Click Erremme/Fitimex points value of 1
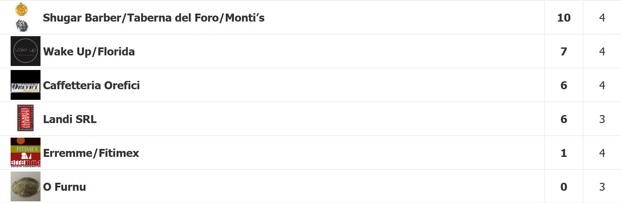The image size is (621, 203). [x=564, y=153]
